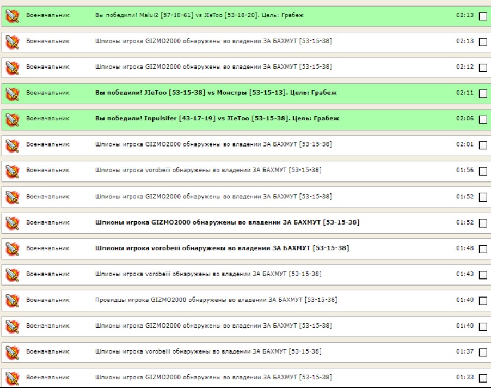
Task: Select the checkbox on the 02:06 Inpulsifer report
Action: [483, 119]
